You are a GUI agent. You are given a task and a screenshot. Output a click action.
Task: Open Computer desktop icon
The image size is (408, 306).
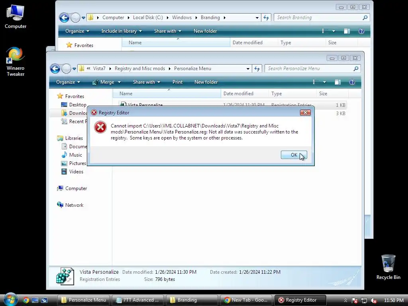pos(16,17)
